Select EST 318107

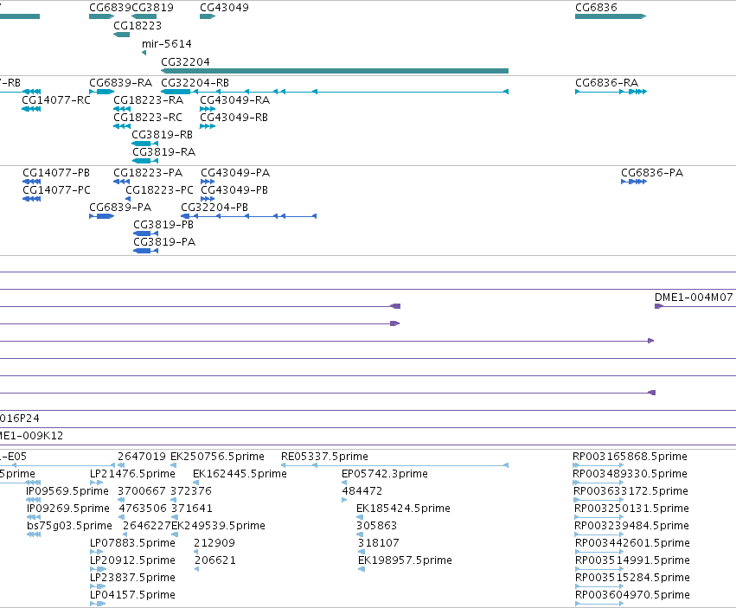pyautogui.click(x=379, y=543)
